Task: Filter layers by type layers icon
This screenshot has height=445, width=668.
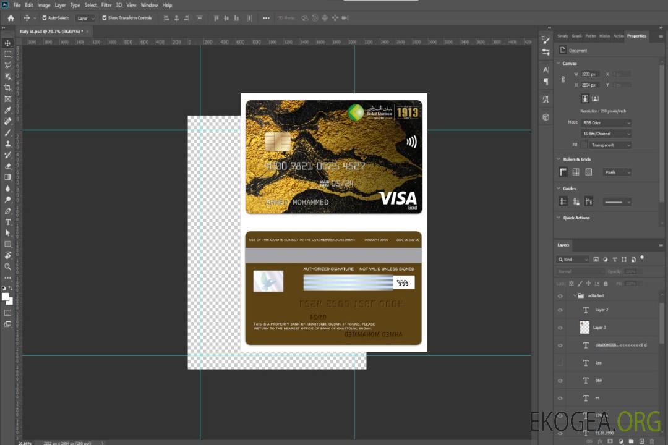Action: [x=615, y=260]
